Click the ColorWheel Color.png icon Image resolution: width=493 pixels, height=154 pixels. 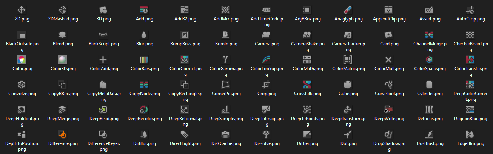coord(22,60)
